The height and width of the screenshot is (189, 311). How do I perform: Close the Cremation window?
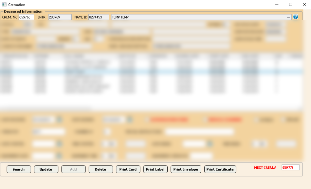click(x=304, y=5)
